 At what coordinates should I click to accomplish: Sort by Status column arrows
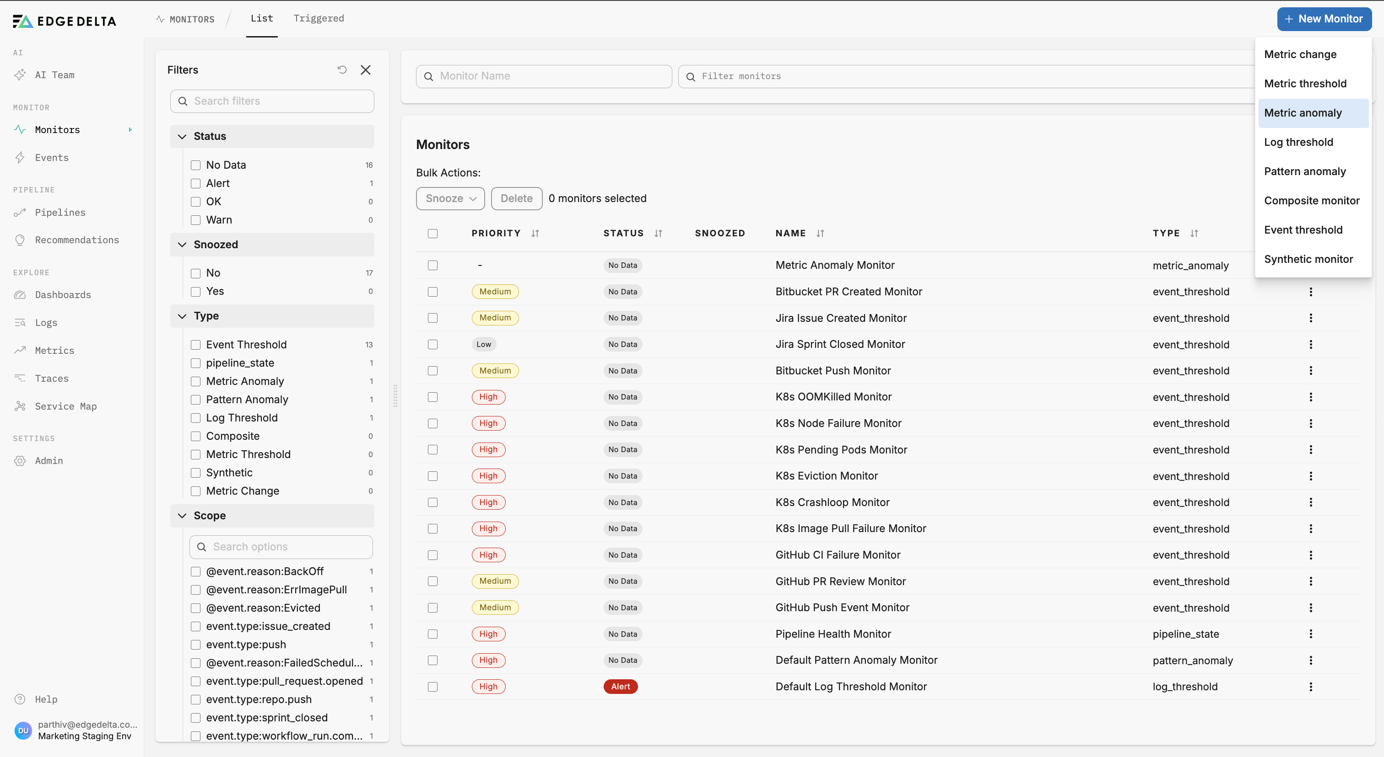658,234
